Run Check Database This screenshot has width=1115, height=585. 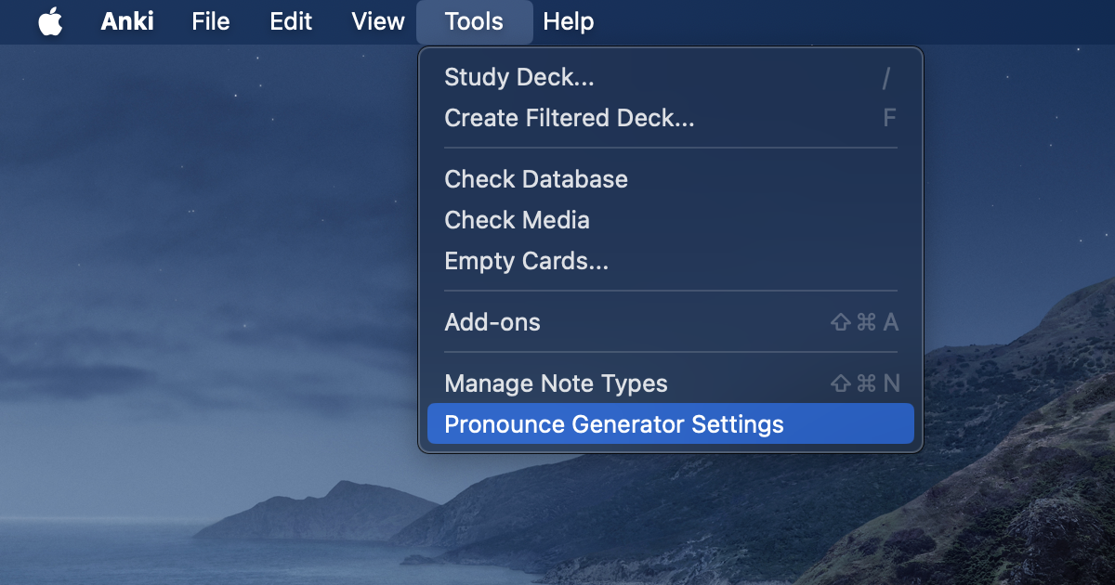536,179
